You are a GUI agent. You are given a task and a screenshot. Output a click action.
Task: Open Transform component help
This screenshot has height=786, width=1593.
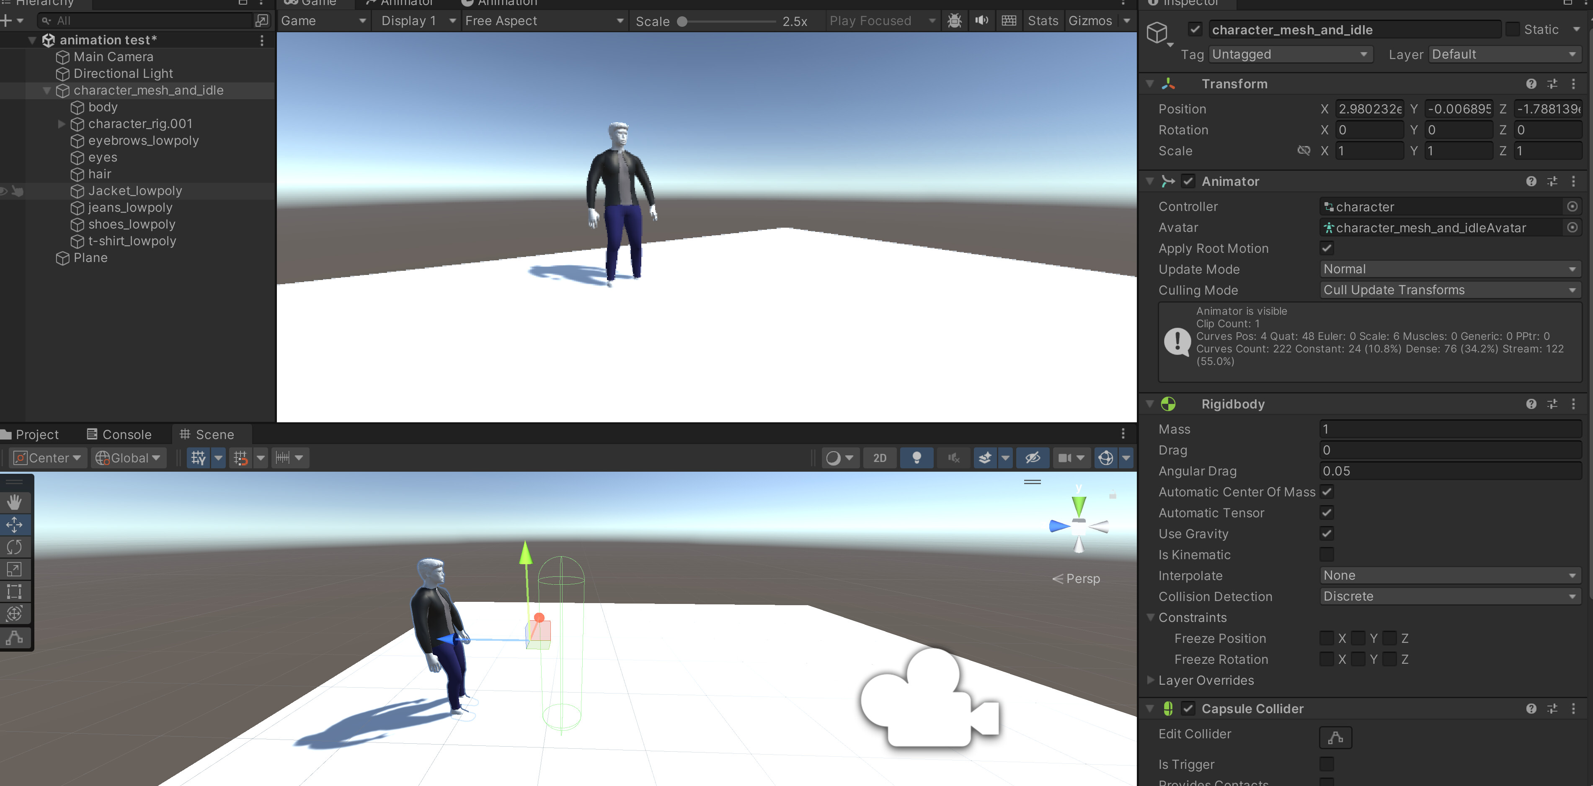tap(1531, 83)
